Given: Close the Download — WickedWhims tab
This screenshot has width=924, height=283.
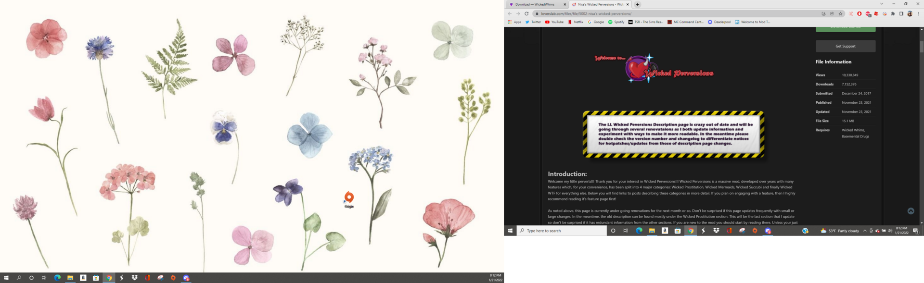Looking at the screenshot, I should coord(565,4).
